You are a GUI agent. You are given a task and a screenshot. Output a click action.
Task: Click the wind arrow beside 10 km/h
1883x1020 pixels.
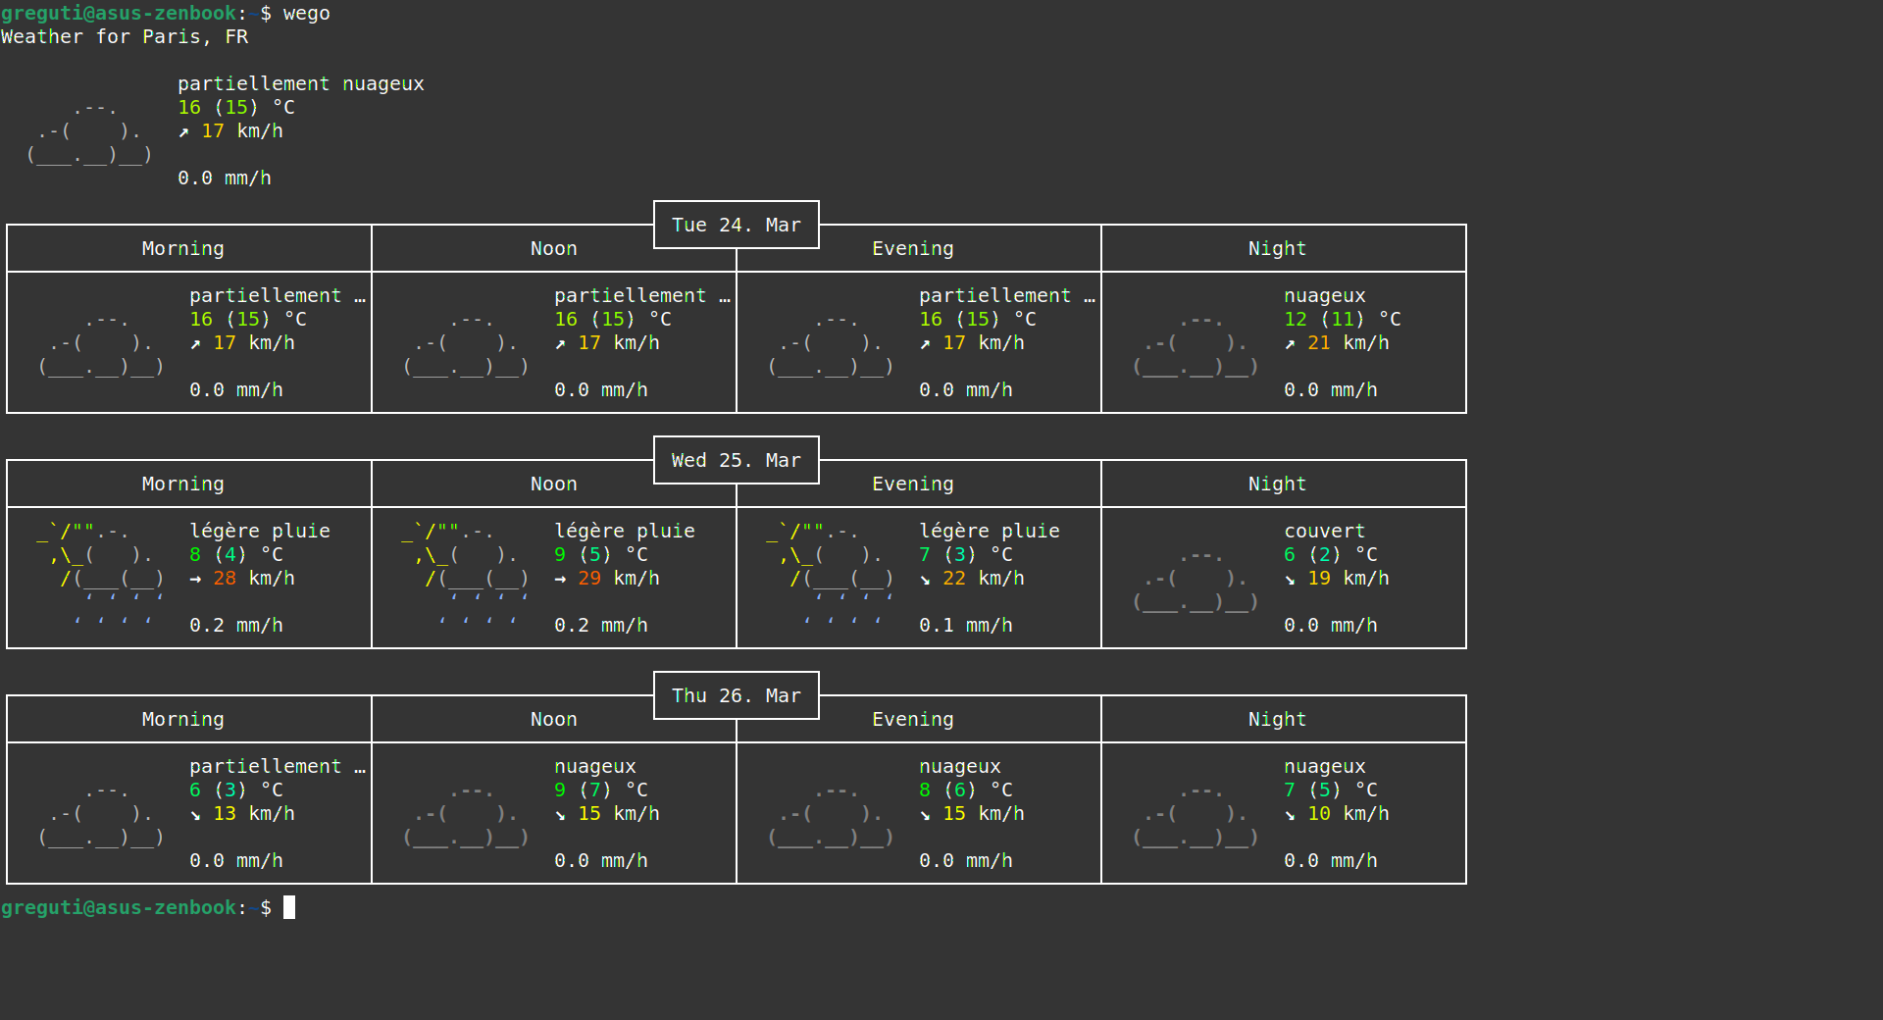click(x=1290, y=814)
